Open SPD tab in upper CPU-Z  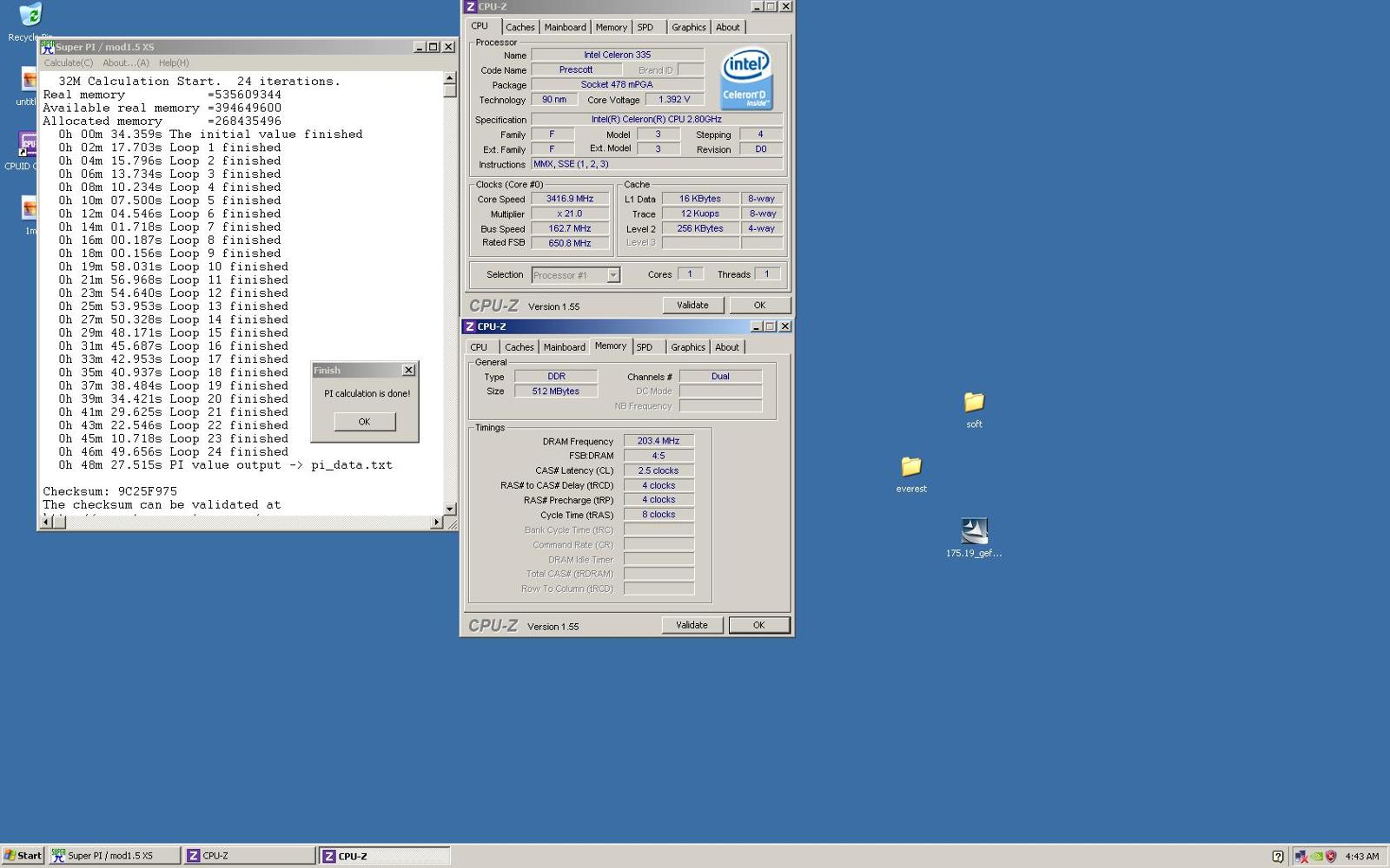click(645, 28)
